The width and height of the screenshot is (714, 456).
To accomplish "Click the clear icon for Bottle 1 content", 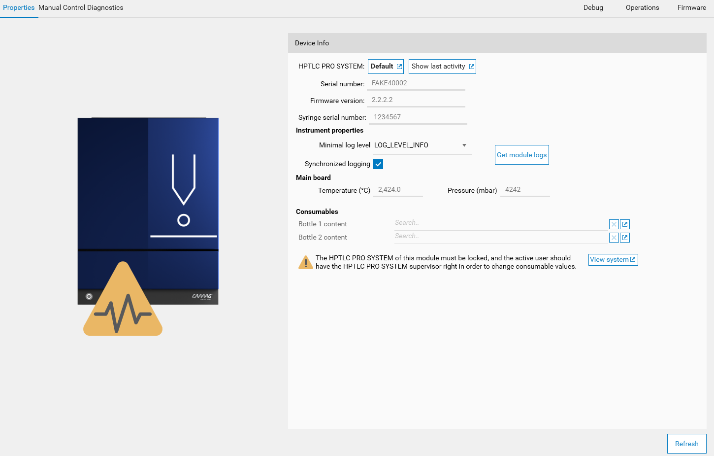I will tap(614, 224).
